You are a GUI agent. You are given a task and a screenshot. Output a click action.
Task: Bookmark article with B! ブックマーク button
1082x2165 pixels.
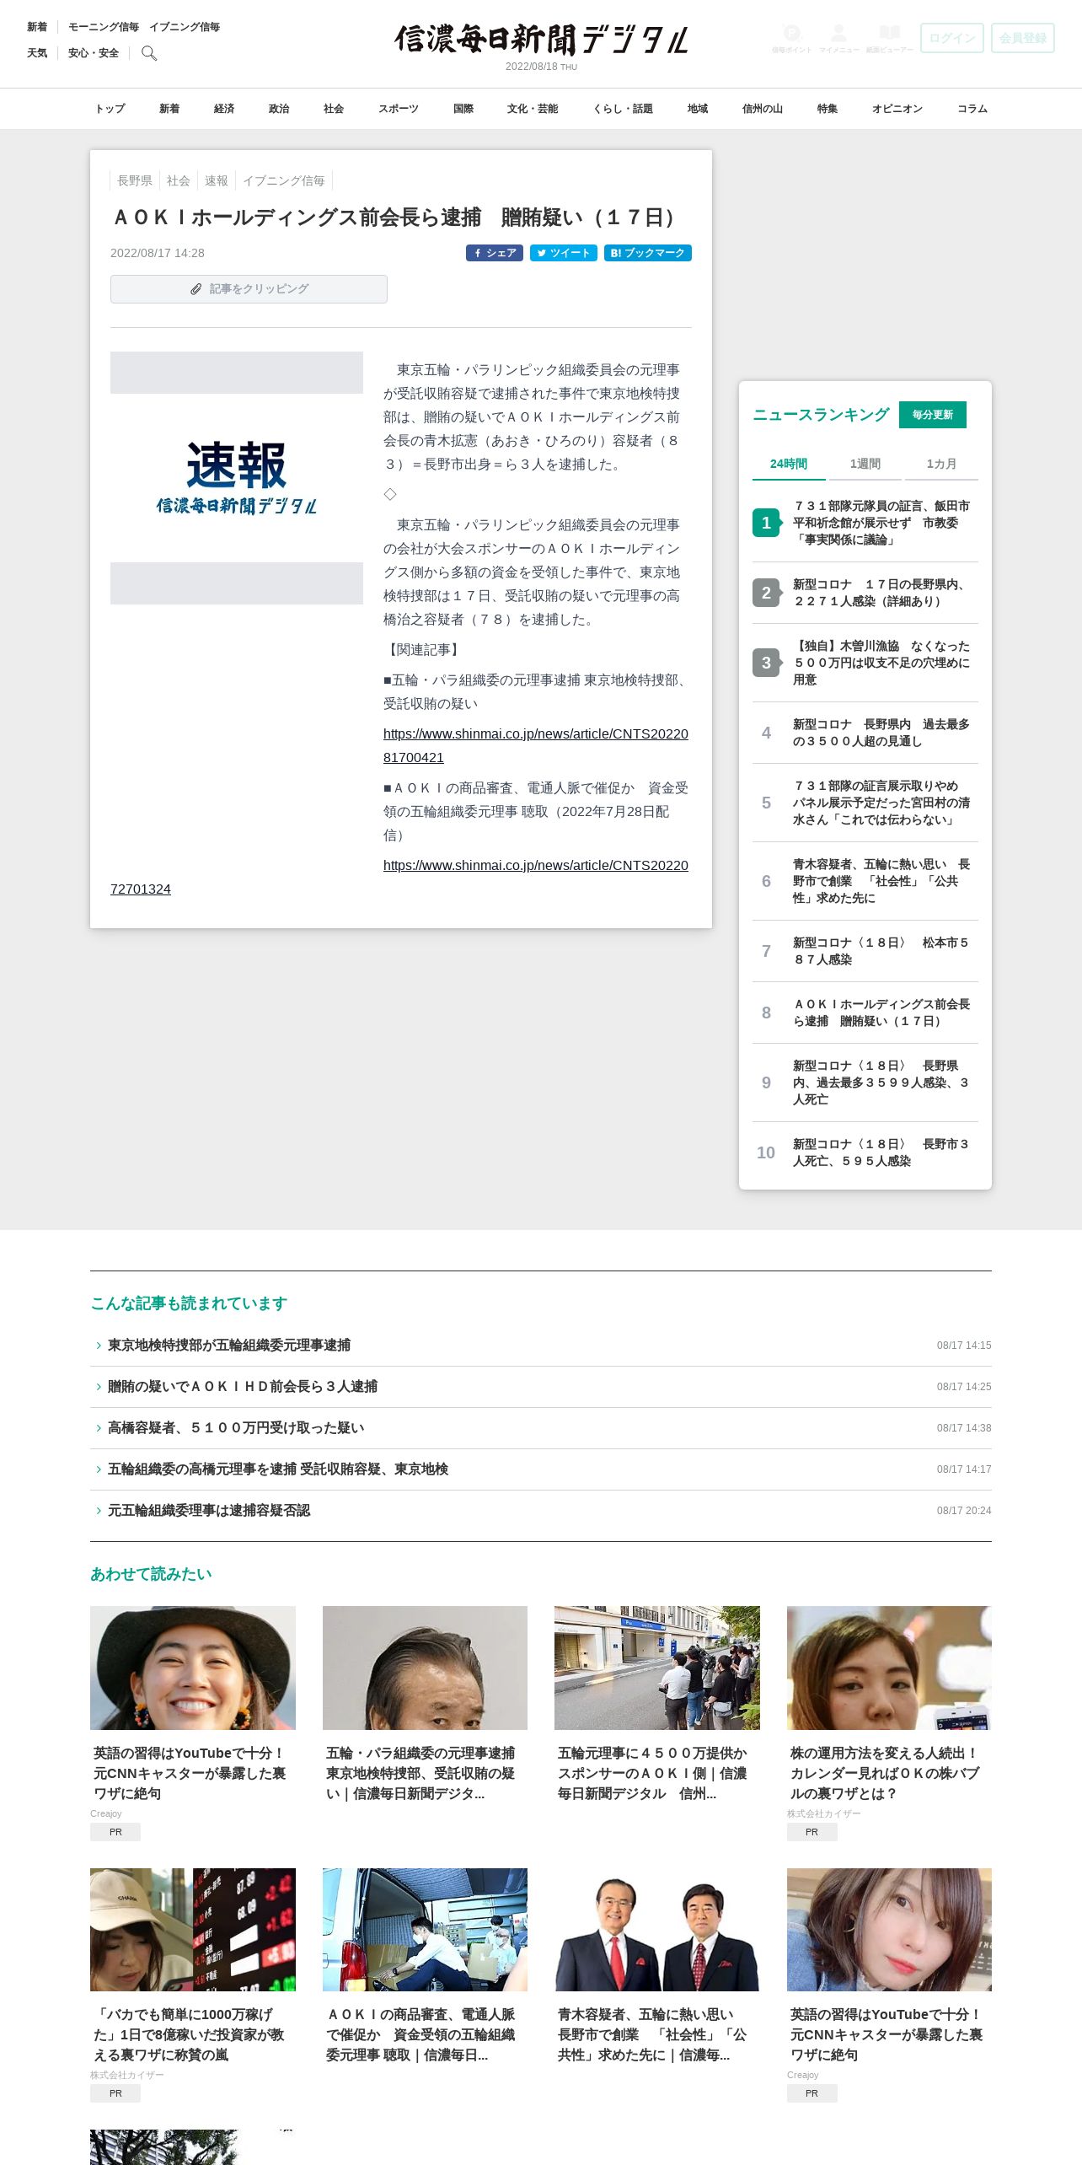pos(648,253)
